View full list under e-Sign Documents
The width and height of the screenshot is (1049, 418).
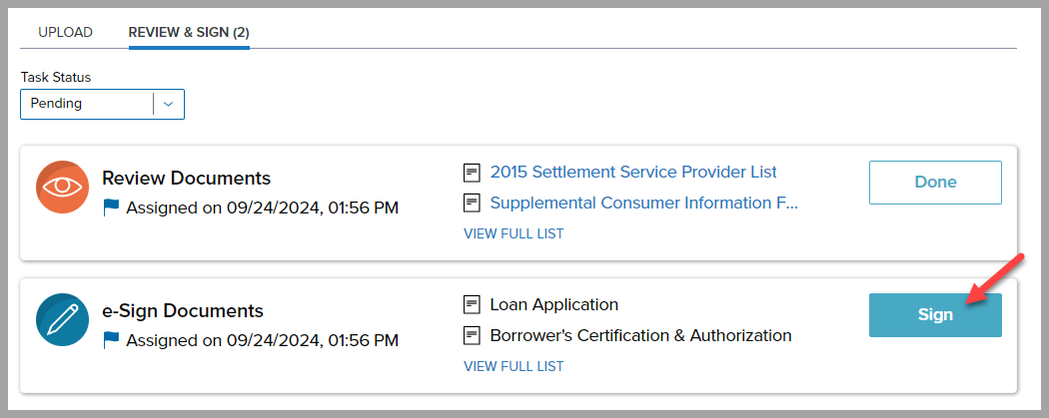(514, 366)
